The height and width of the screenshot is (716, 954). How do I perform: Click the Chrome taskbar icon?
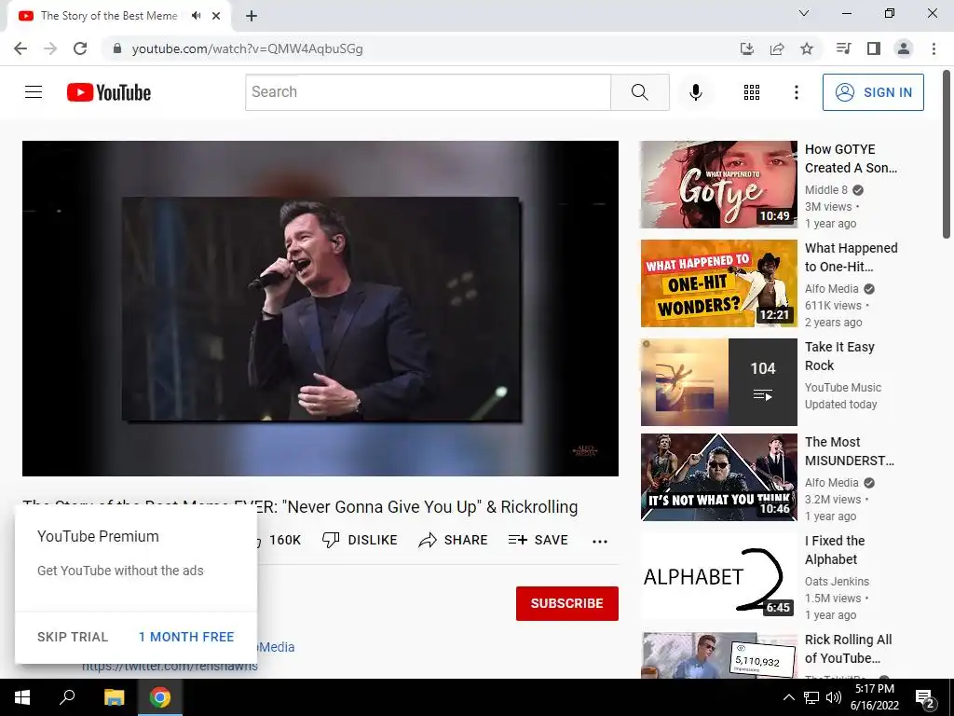click(x=160, y=697)
